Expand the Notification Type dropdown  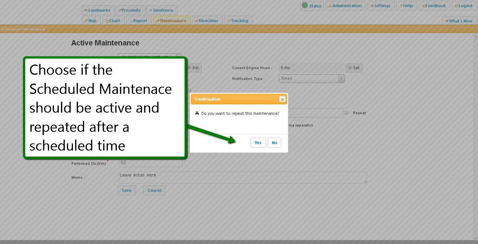pos(341,78)
